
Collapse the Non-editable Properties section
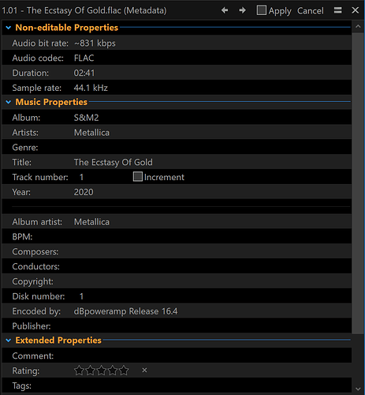[9, 28]
